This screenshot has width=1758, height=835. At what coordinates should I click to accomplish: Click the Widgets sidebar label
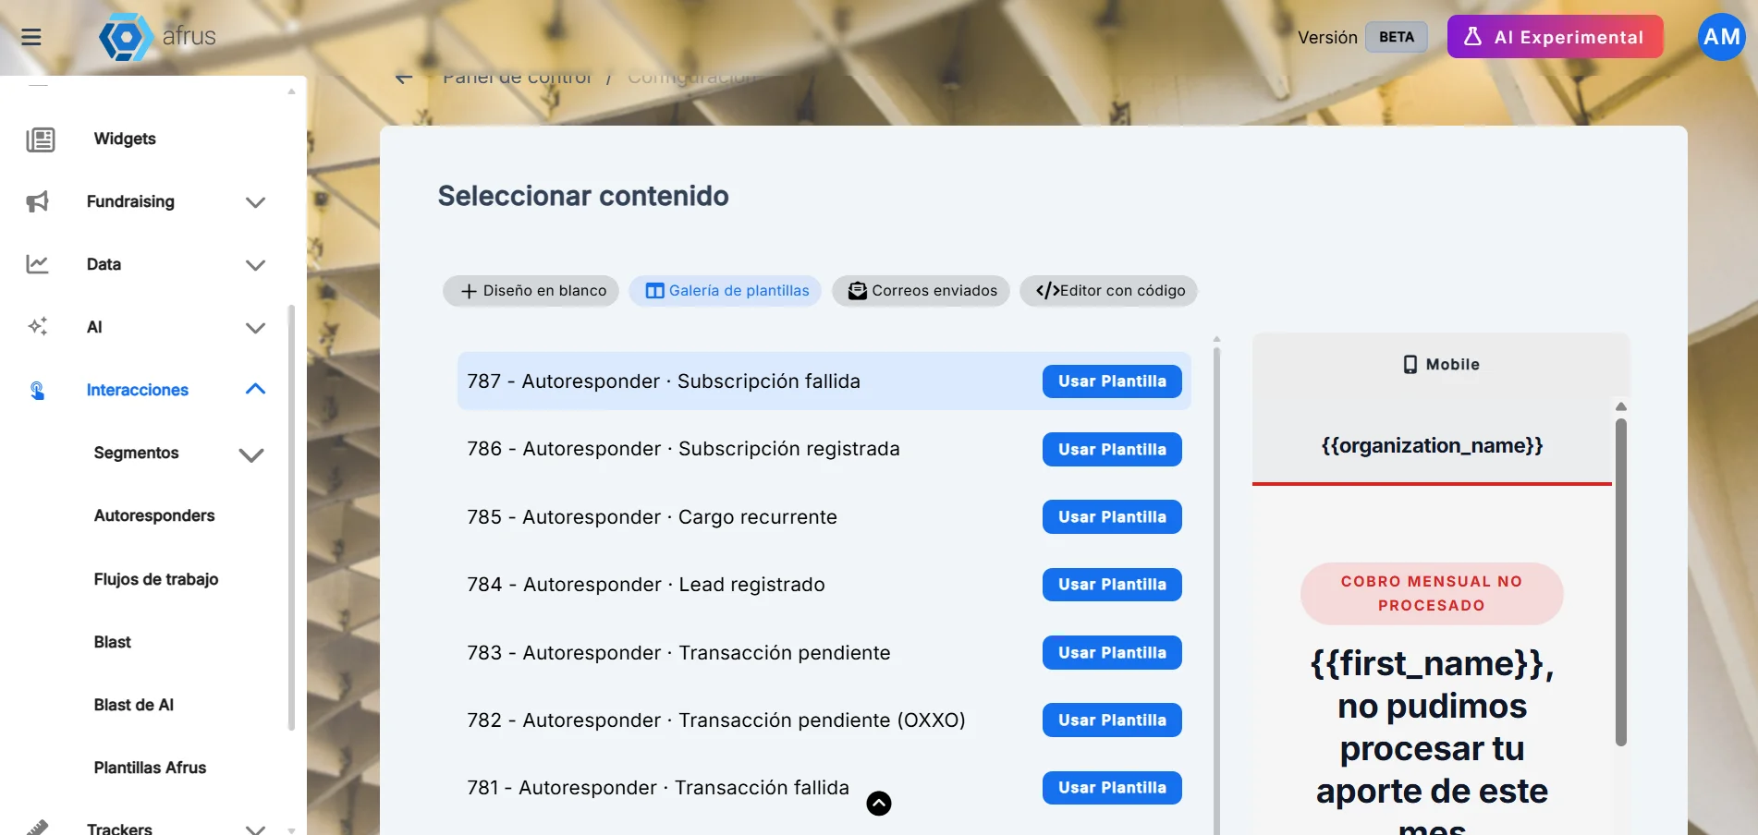coord(125,139)
